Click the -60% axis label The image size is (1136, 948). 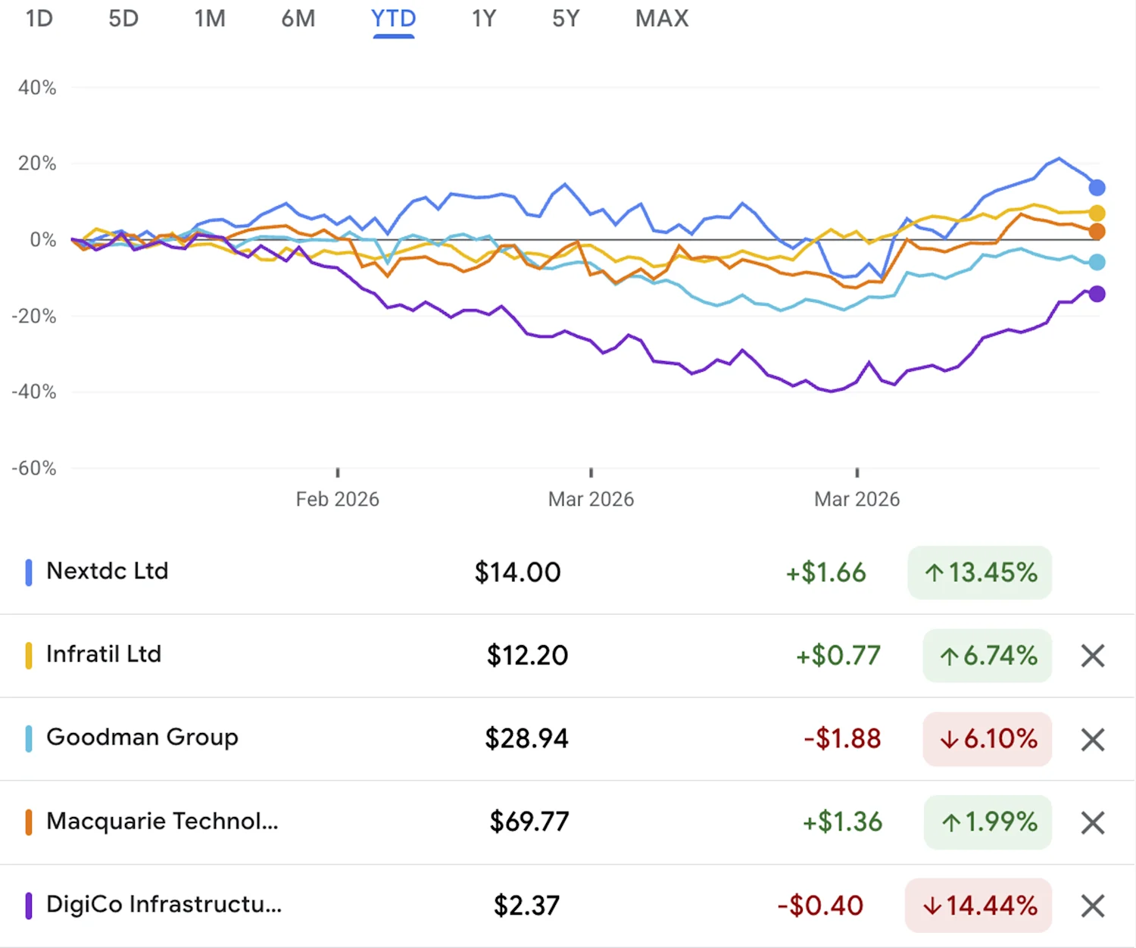tap(34, 469)
